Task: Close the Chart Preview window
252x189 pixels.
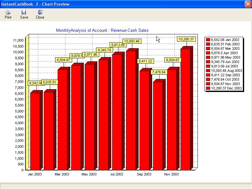Action: coord(248,4)
